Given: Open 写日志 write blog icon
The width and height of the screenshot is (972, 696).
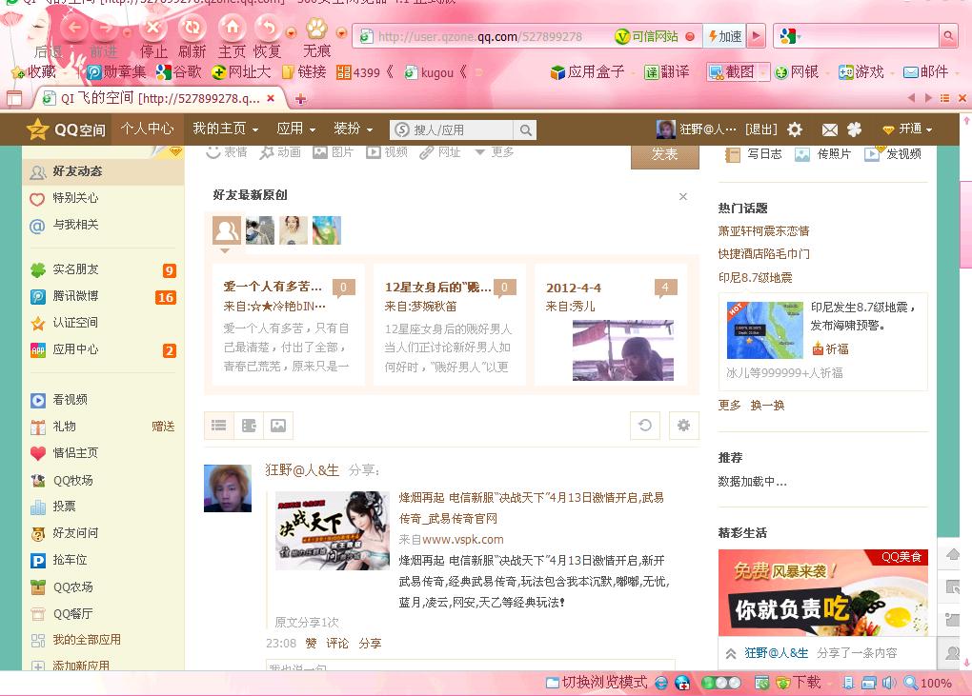Looking at the screenshot, I should click(754, 154).
